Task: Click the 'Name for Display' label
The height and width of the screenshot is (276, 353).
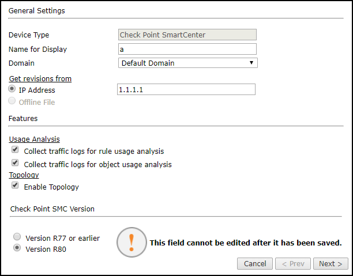Action: pyautogui.click(x=37, y=49)
